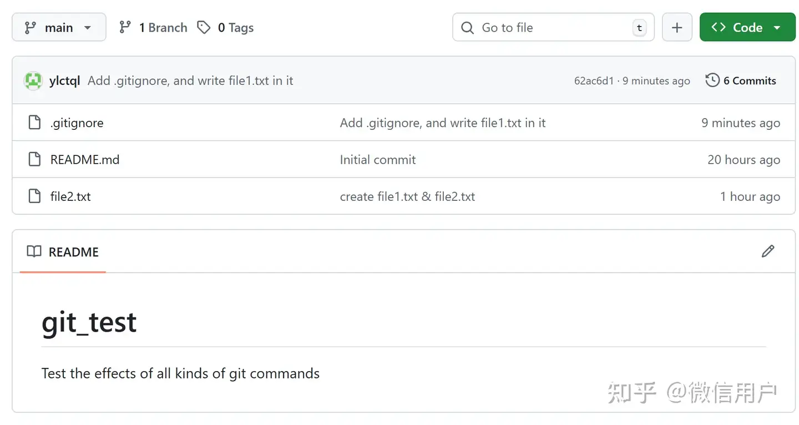This screenshot has height=425, width=799.
Task: Click the pencil icon to edit README
Action: click(767, 251)
